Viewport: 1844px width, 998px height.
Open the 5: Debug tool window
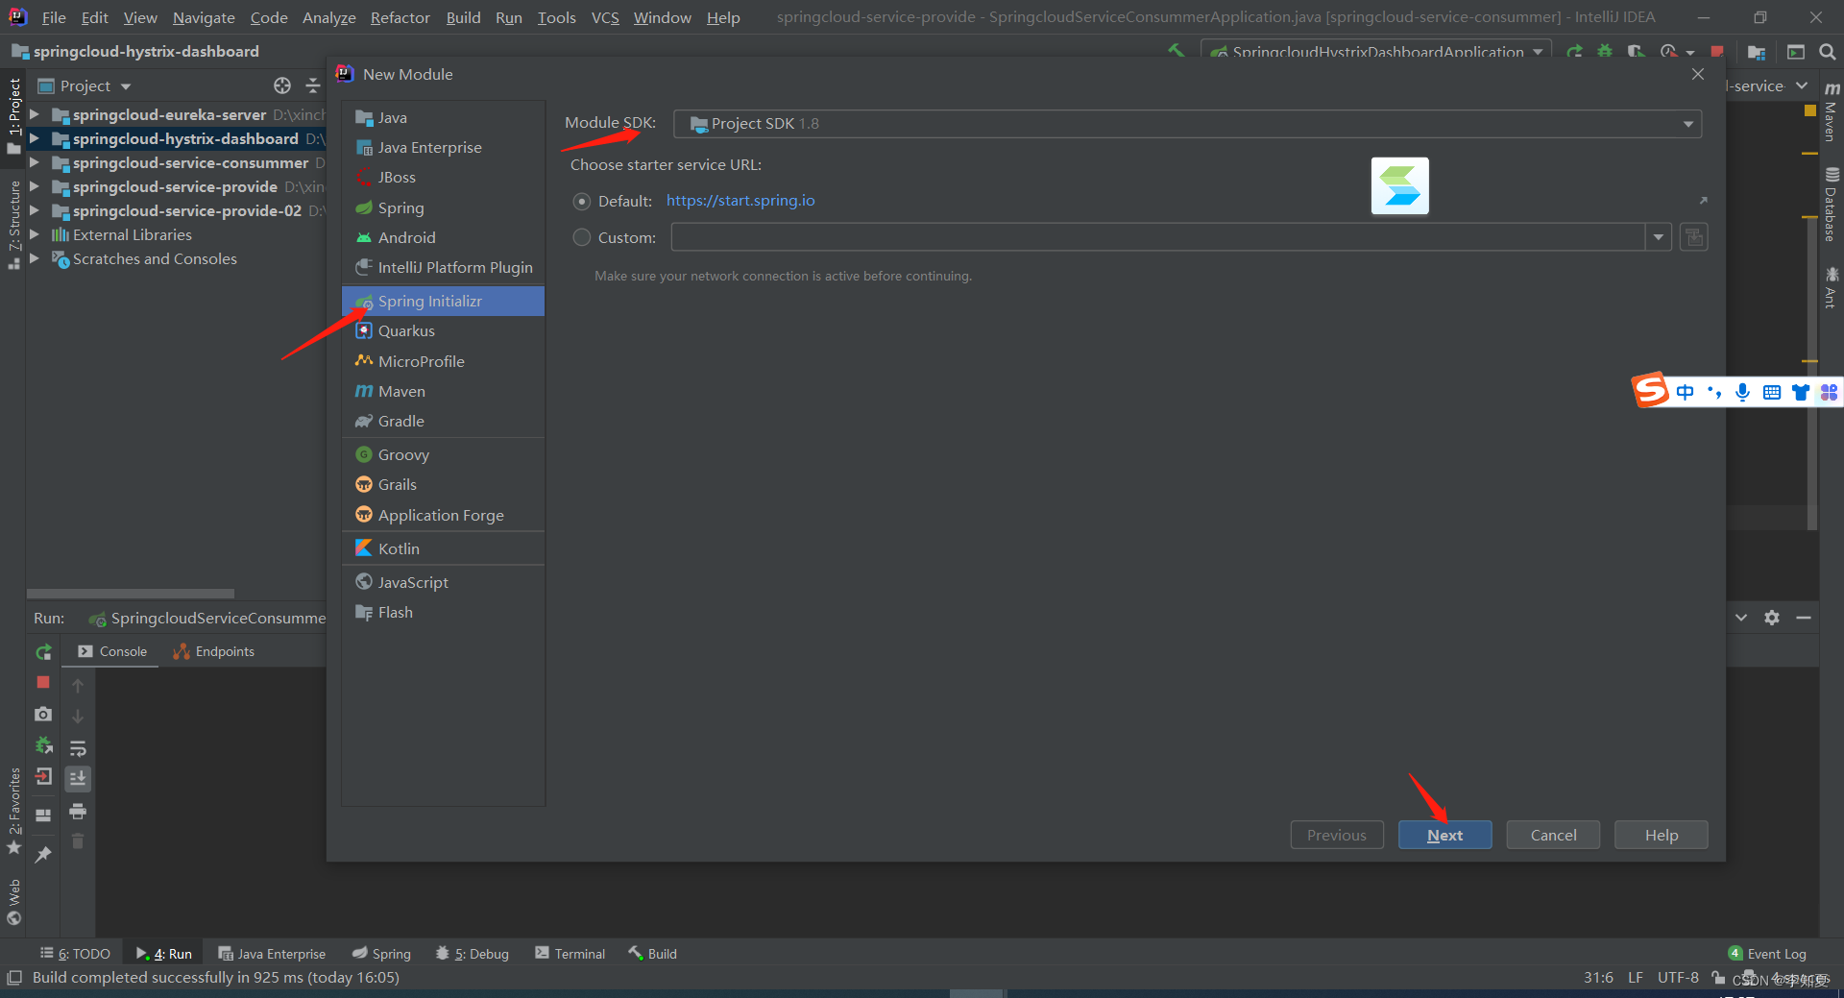coord(473,953)
